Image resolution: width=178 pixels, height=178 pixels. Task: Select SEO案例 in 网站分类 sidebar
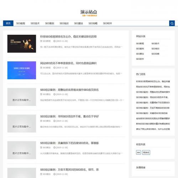point(140,49)
